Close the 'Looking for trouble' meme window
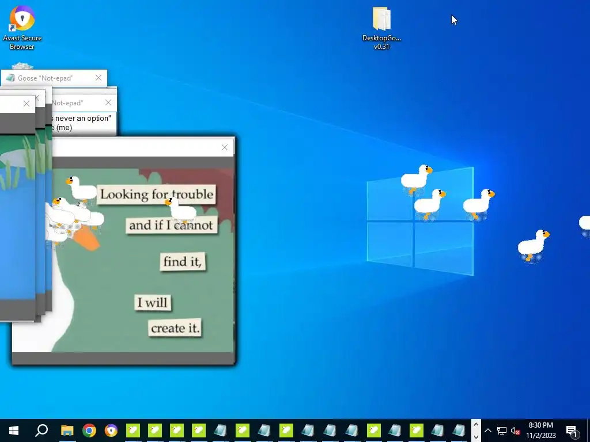The height and width of the screenshot is (442, 590). click(225, 147)
